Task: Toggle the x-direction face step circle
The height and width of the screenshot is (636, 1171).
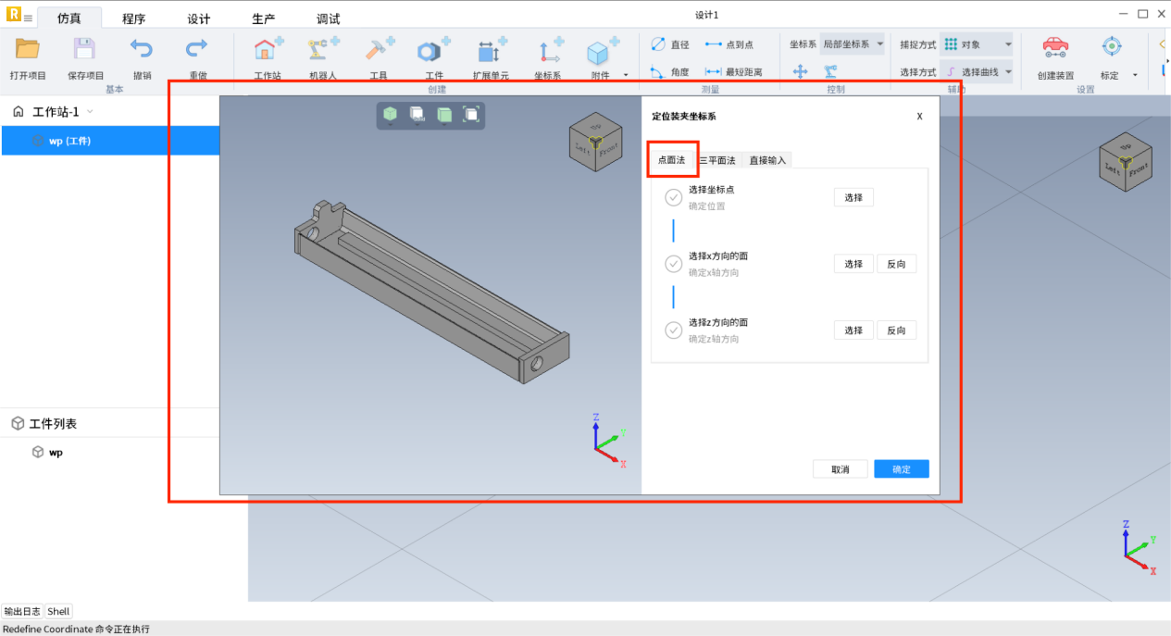Action: (x=674, y=264)
